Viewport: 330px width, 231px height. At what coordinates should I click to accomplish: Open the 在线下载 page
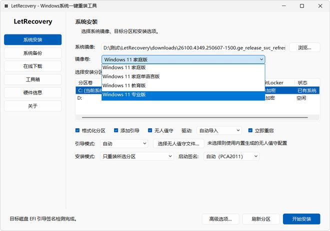point(33,66)
